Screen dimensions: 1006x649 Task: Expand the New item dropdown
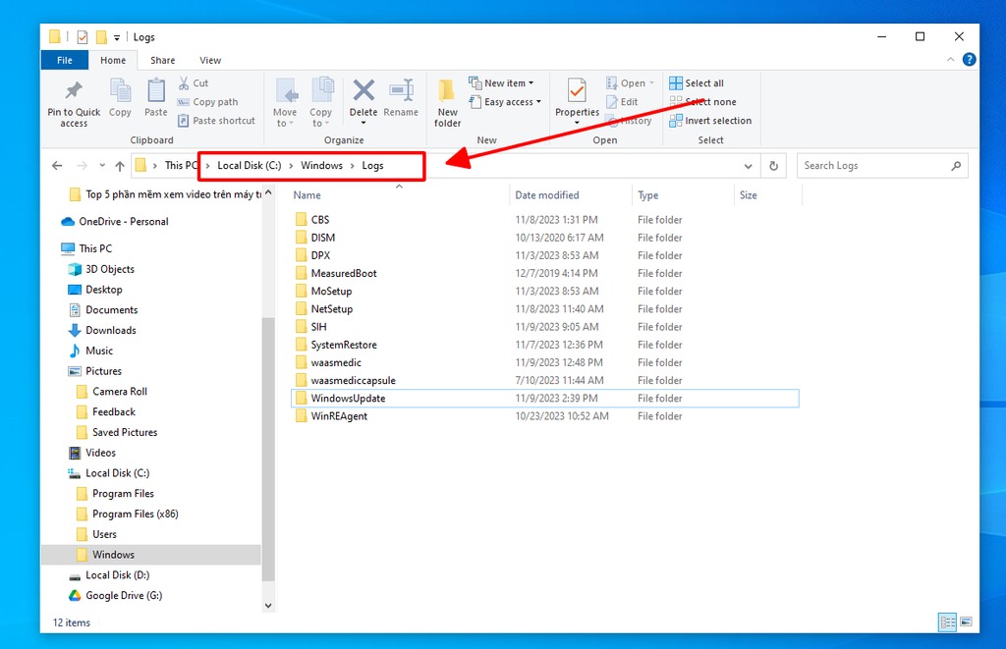pyautogui.click(x=531, y=83)
